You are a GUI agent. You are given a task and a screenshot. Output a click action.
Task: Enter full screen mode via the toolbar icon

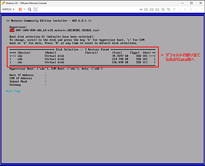click(x=35, y=9)
